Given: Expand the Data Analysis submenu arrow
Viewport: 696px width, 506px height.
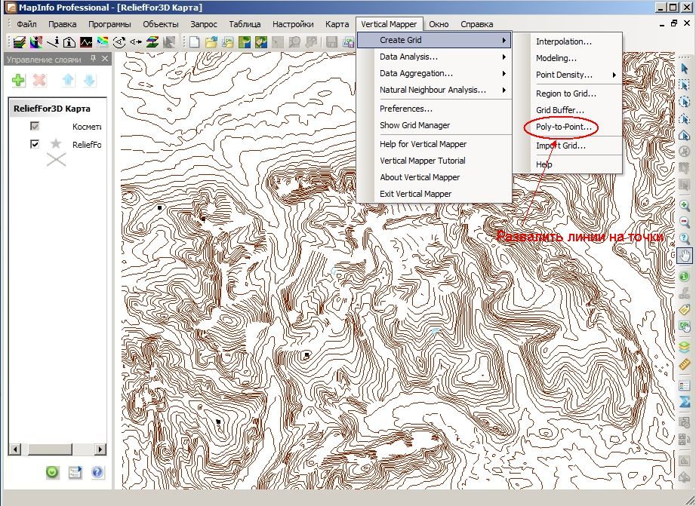Looking at the screenshot, I should coord(504,57).
